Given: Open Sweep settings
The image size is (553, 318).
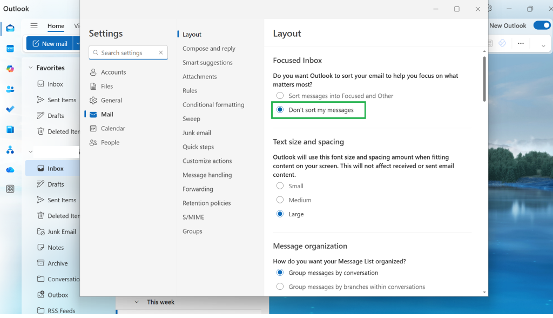Looking at the screenshot, I should [191, 119].
